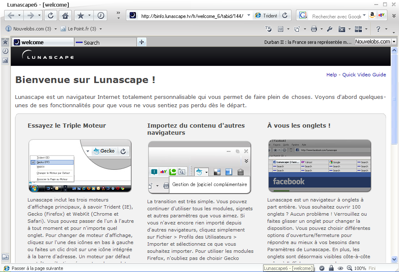This screenshot has height=272, width=399.
Task: Click the folder icon at sidebar bottom
Action: 5,257
